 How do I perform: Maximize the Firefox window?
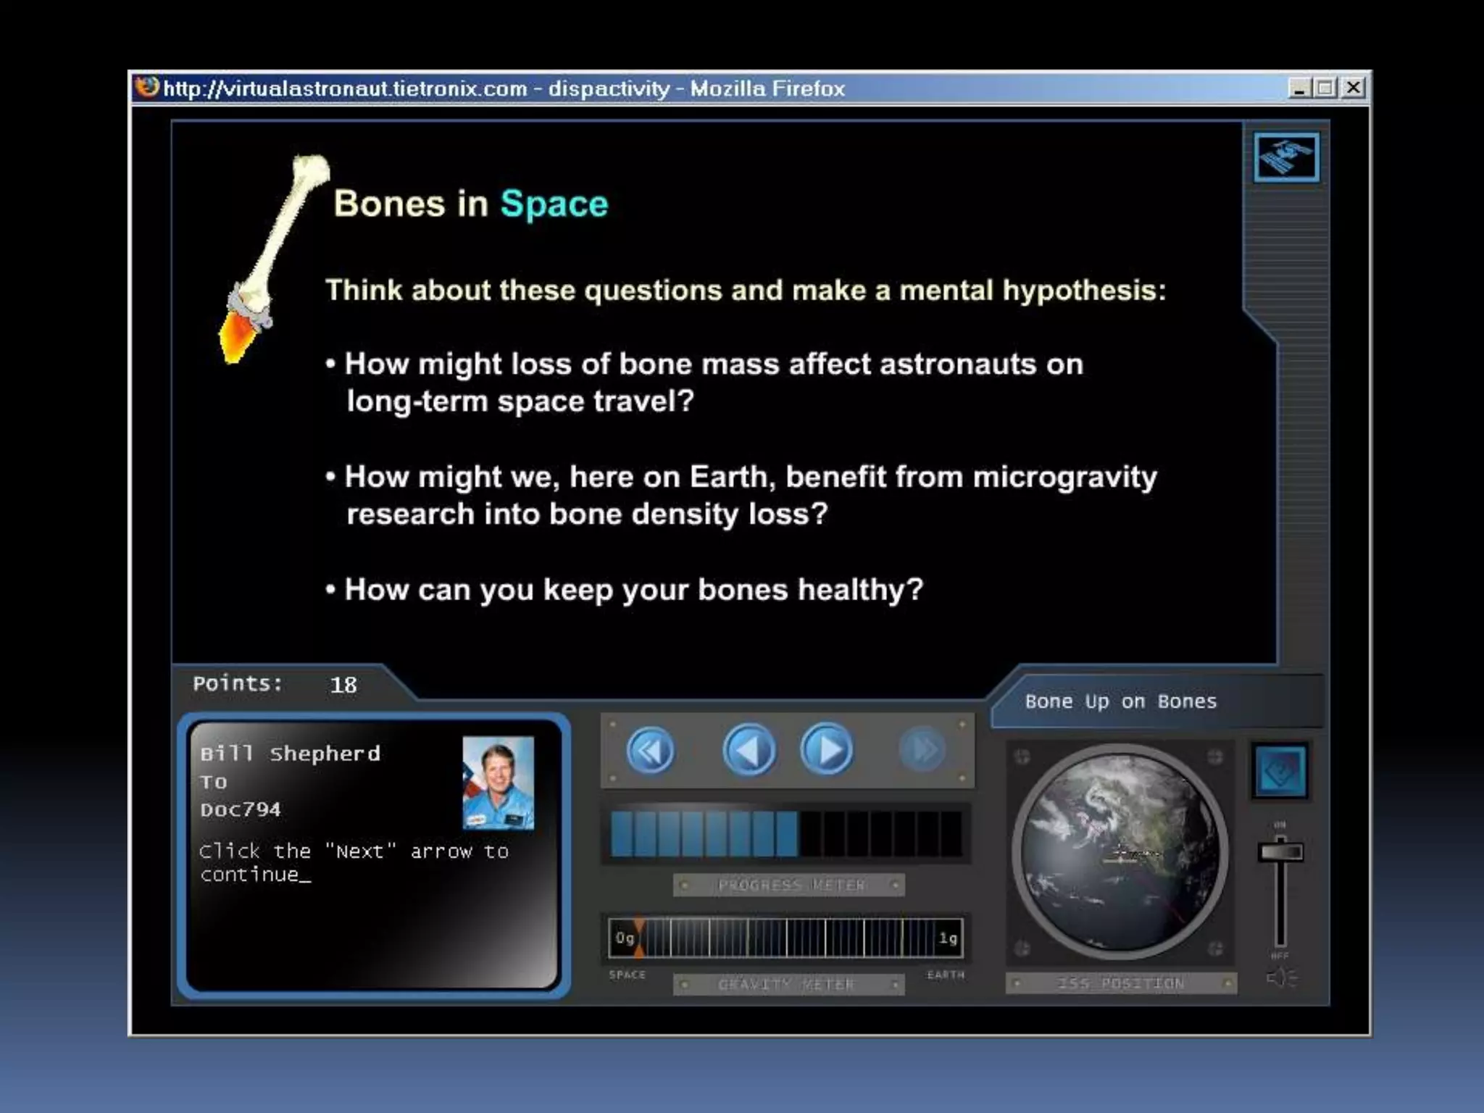click(1325, 88)
